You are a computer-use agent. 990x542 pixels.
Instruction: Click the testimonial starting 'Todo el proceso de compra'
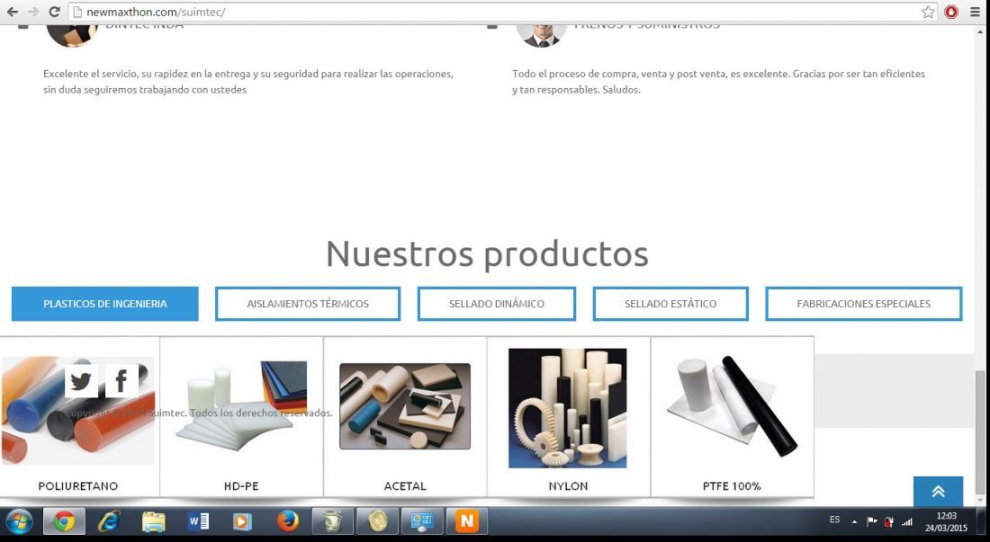718,81
